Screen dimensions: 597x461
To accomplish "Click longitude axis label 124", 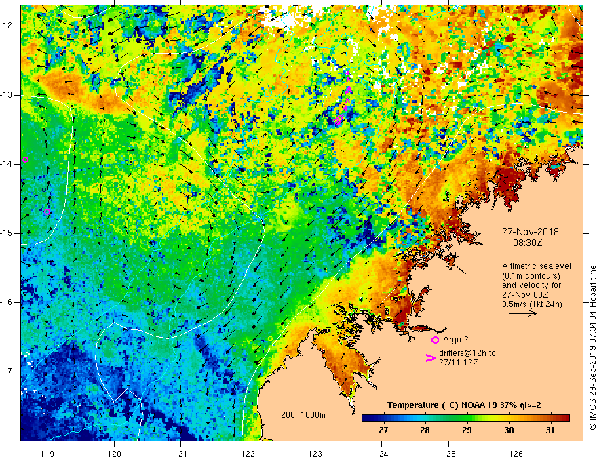I will click(381, 454).
